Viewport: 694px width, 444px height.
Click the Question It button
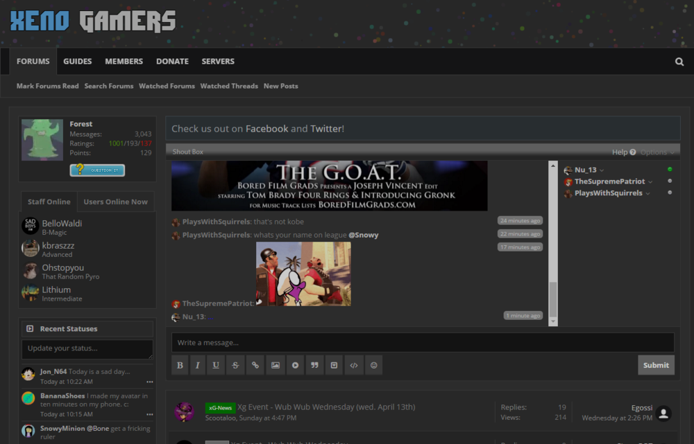97,170
